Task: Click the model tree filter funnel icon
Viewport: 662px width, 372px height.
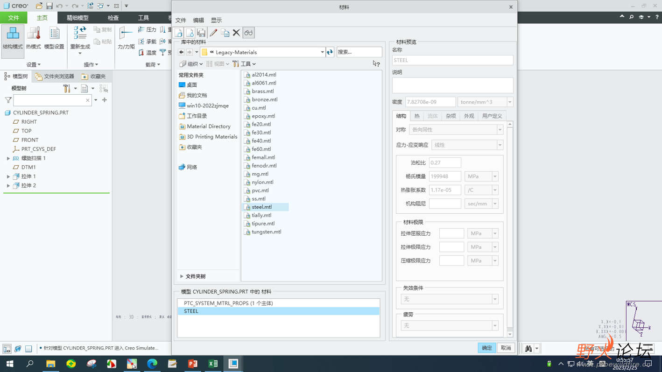Action: (8, 100)
